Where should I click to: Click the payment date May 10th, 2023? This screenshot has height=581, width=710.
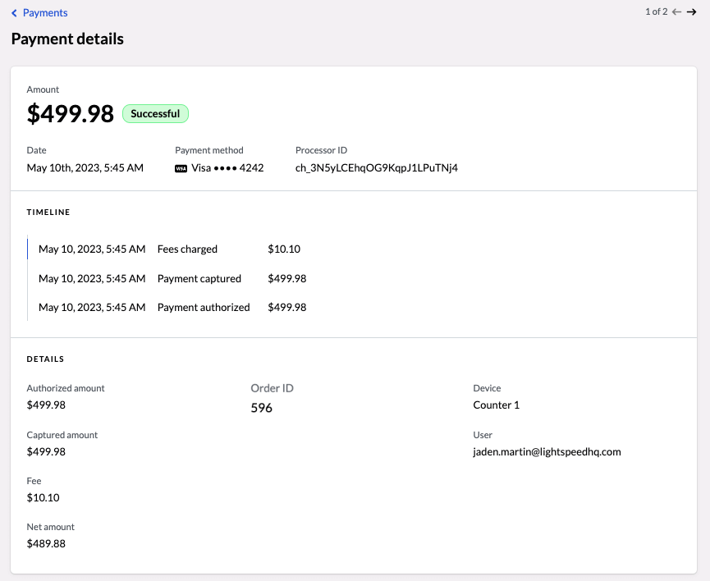(x=85, y=167)
